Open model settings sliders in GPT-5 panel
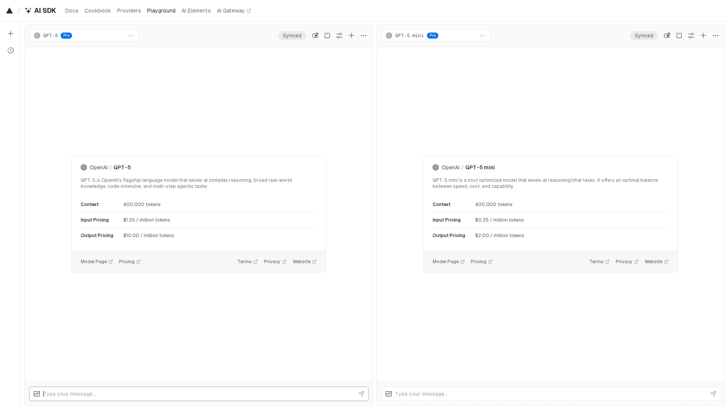 pos(339,36)
